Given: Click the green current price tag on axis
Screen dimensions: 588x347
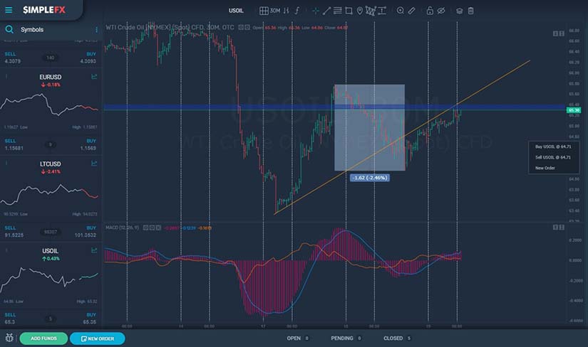Looking at the screenshot, I should coord(573,110).
